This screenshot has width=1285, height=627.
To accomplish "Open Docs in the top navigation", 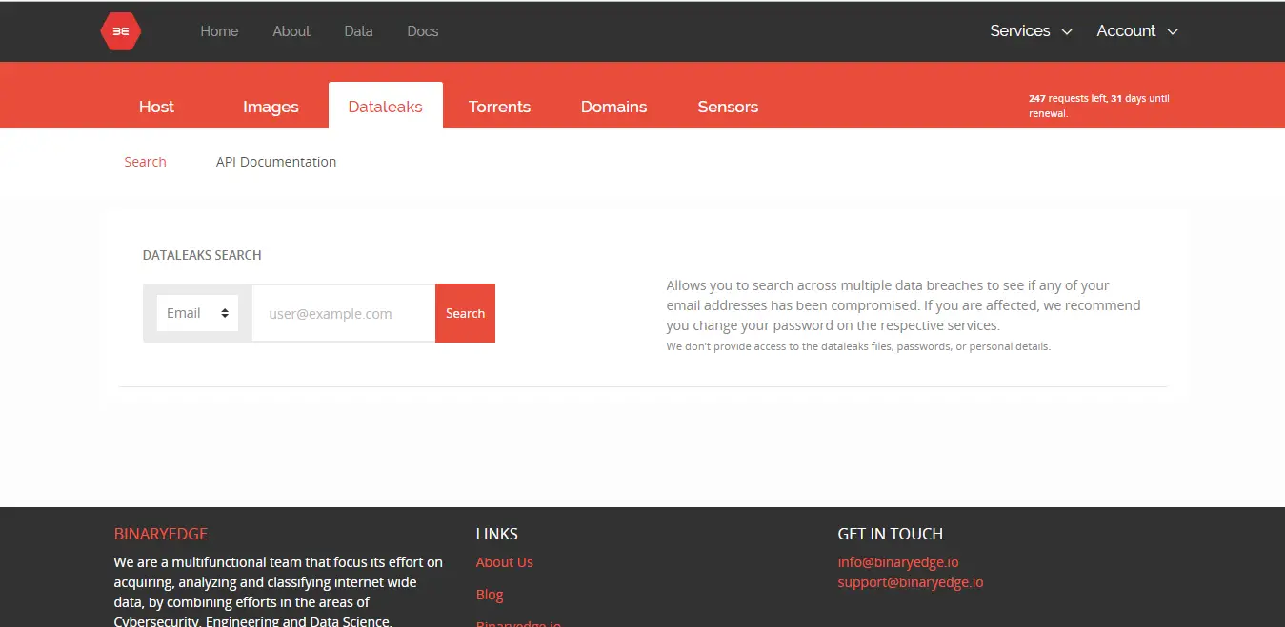I will click(x=423, y=31).
